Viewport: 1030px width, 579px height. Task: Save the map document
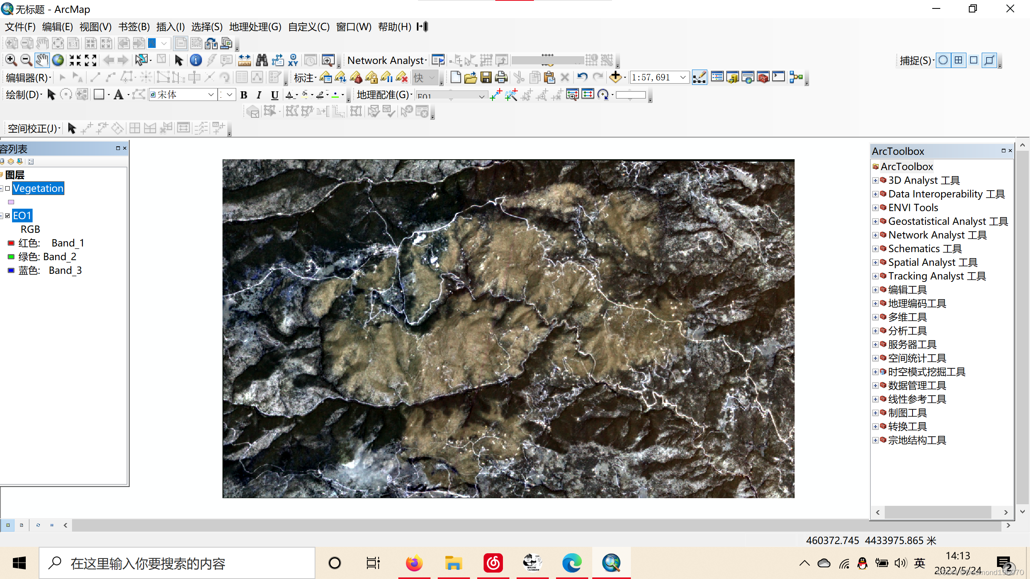[486, 77]
